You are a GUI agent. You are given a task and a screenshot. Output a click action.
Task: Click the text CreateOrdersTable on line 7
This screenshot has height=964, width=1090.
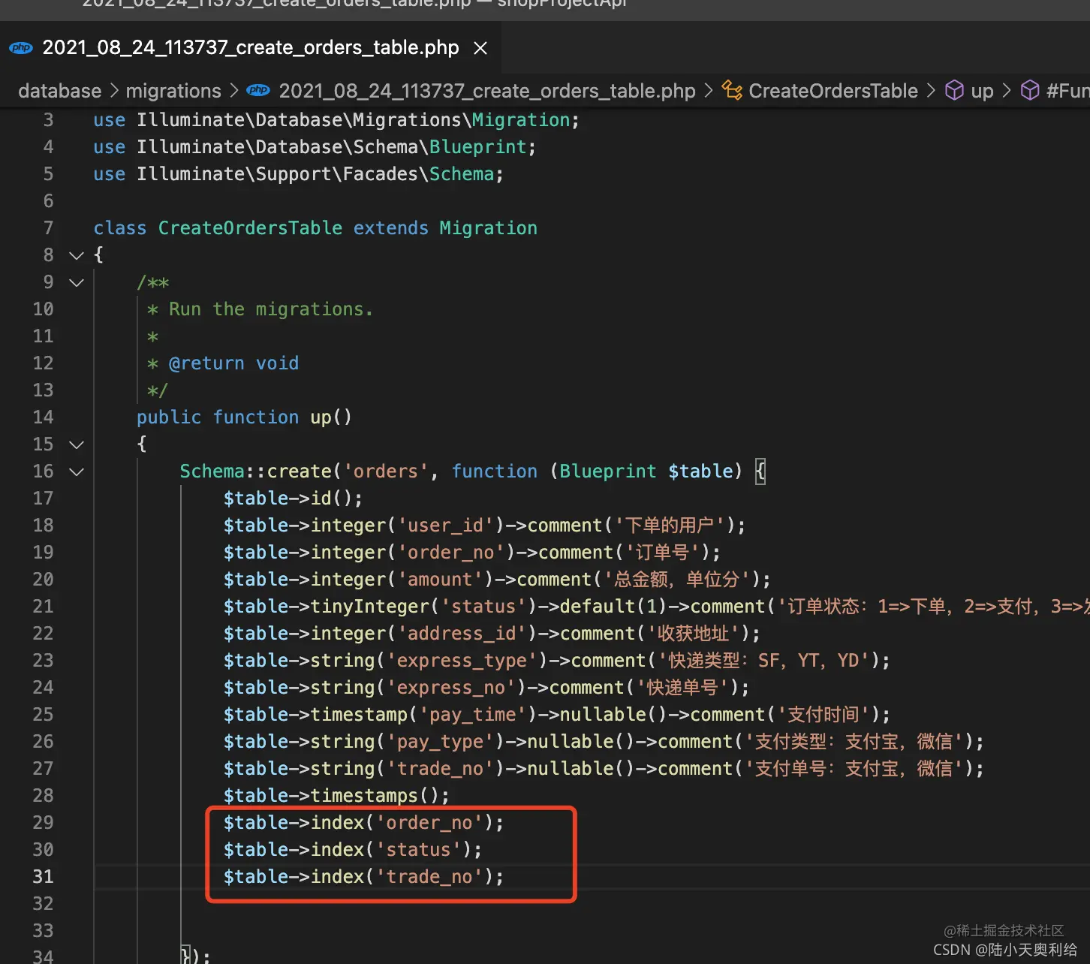click(x=250, y=228)
